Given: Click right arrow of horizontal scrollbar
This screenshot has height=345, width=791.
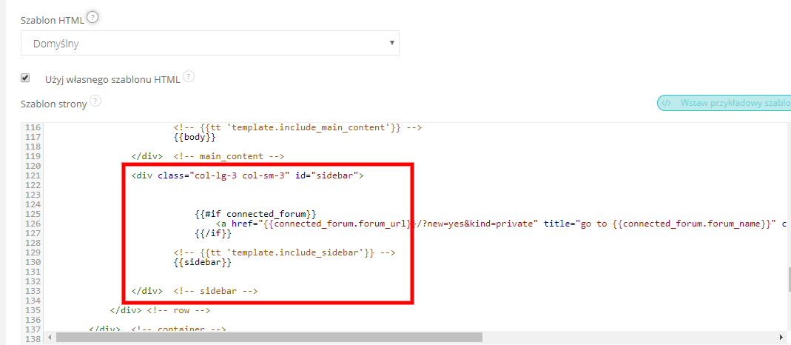Looking at the screenshot, I should [x=782, y=337].
